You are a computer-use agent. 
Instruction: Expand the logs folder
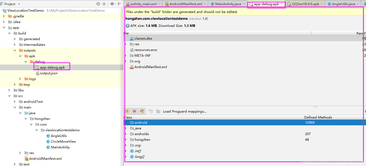[20, 79]
